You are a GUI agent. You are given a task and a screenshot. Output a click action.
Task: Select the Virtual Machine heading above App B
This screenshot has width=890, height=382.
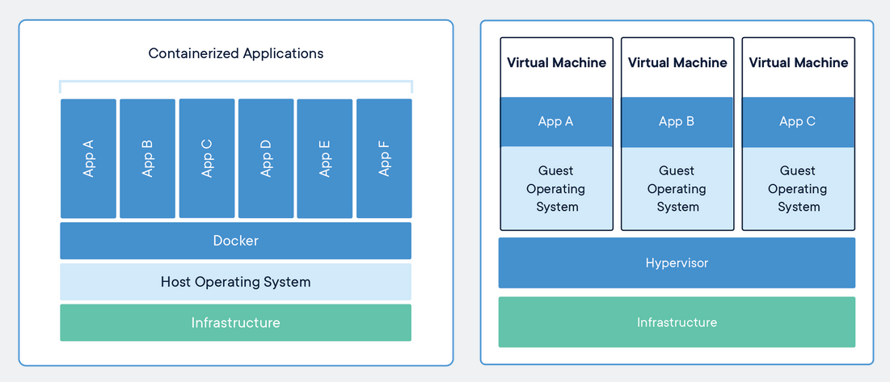677,63
